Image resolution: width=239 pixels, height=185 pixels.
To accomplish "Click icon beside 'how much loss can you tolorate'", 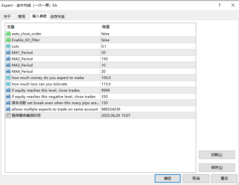I will pyautogui.click(x=8, y=84).
